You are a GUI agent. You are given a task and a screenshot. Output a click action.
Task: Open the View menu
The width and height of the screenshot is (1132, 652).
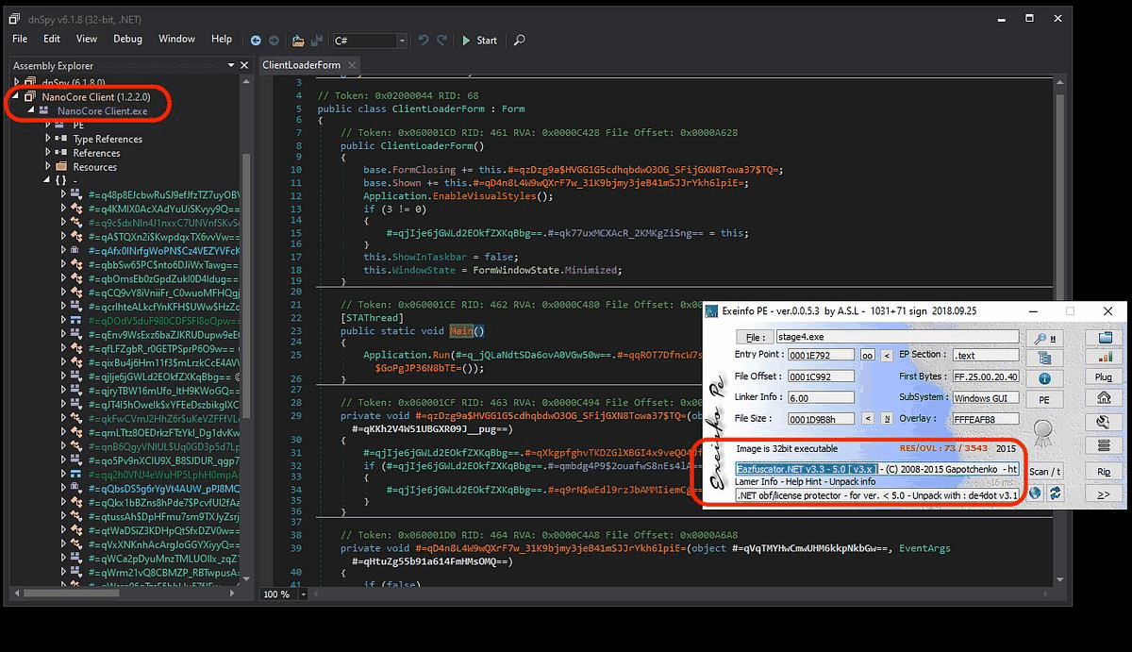(x=87, y=39)
